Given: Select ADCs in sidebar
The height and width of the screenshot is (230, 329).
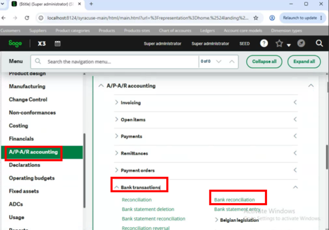Looking at the screenshot, I should click(x=16, y=204).
